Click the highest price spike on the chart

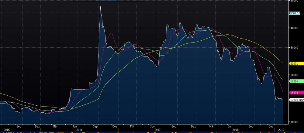coord(100,7)
